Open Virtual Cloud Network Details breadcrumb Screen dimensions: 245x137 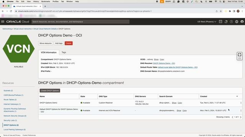tap(45, 29)
